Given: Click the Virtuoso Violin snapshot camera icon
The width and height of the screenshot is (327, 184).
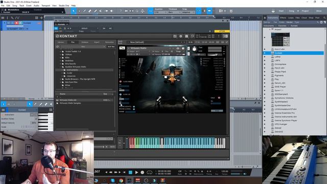Looking at the screenshot, I should pos(178,48).
